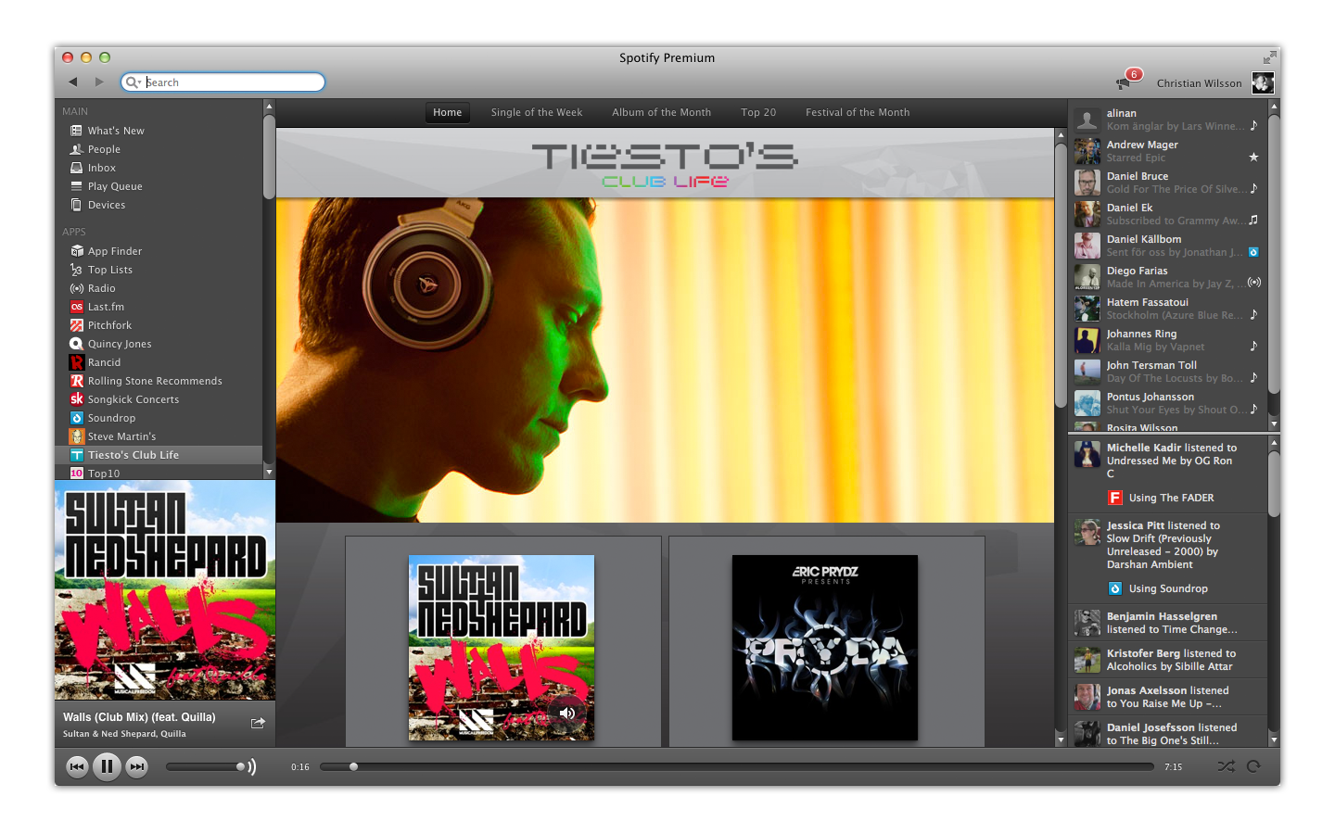Open the Last.fm app
The width and height of the screenshot is (1335, 834).
[x=97, y=307]
